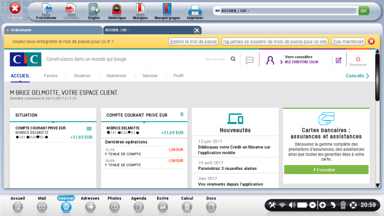The width and height of the screenshot is (384, 216).
Task: Click the Nouveautés devices icon
Action: click(x=235, y=119)
